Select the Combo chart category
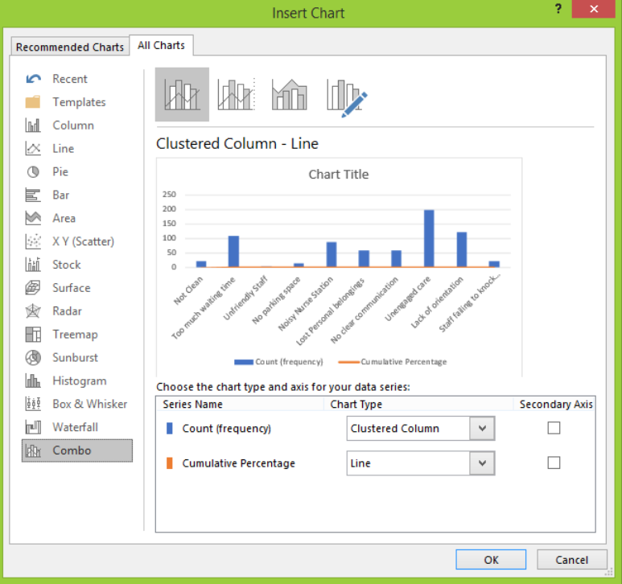 point(77,450)
